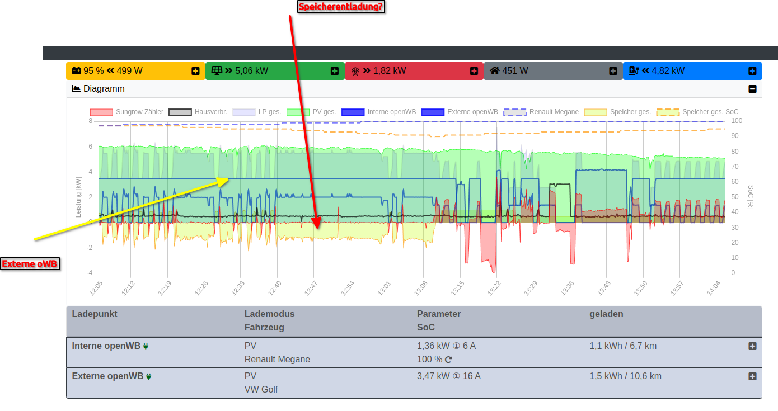
Task: Click the power pylon icon in the red tile
Action: coord(355,71)
